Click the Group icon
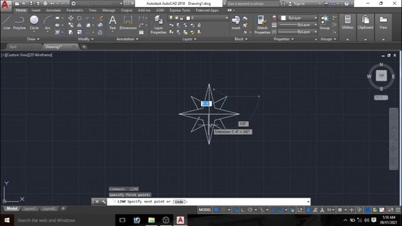Screen dimensions: 402x226 pos(325,23)
